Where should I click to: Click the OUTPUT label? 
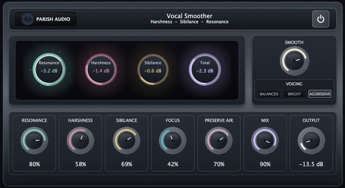311,121
